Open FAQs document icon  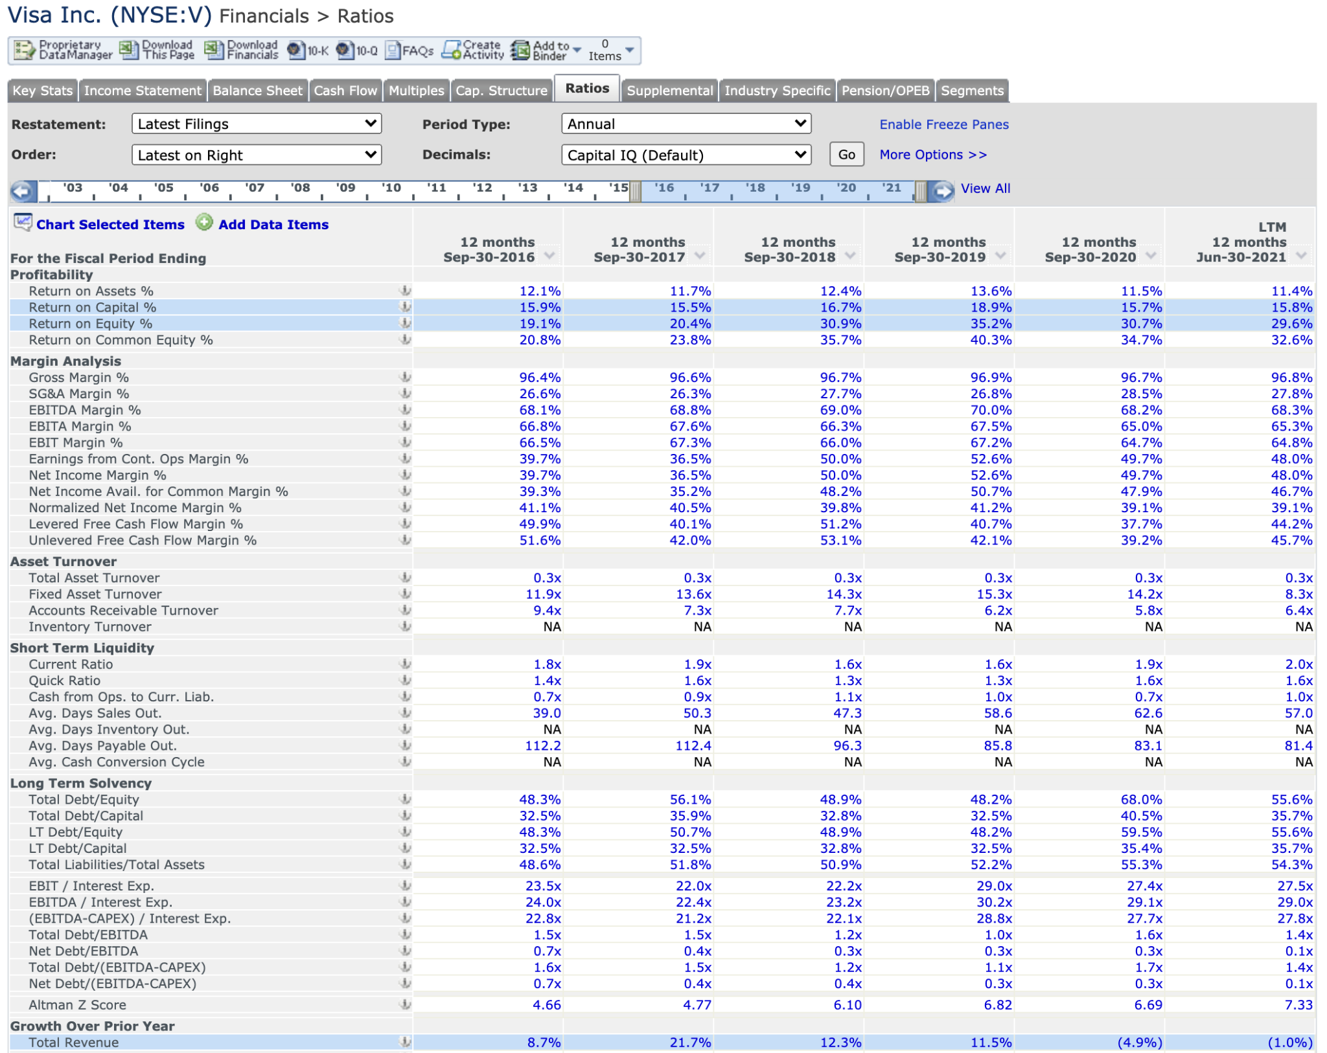coord(393,51)
